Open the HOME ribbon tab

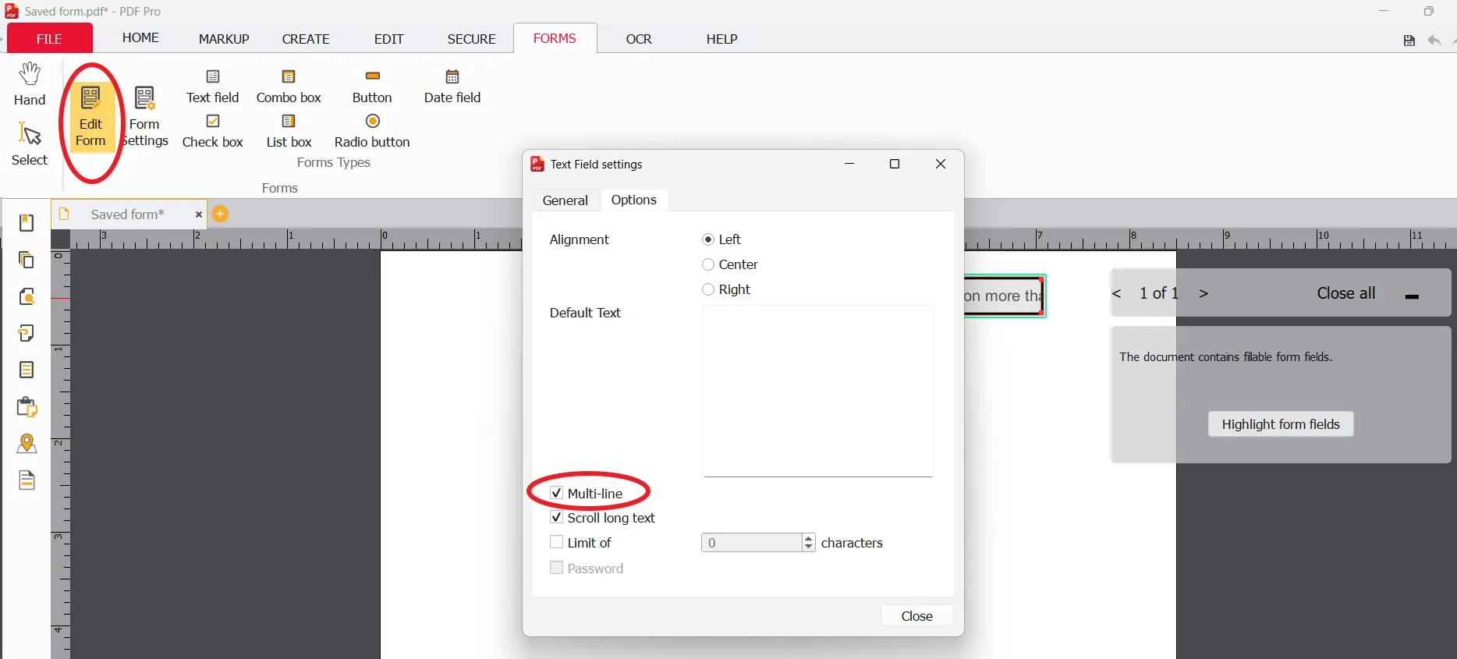[x=140, y=37]
